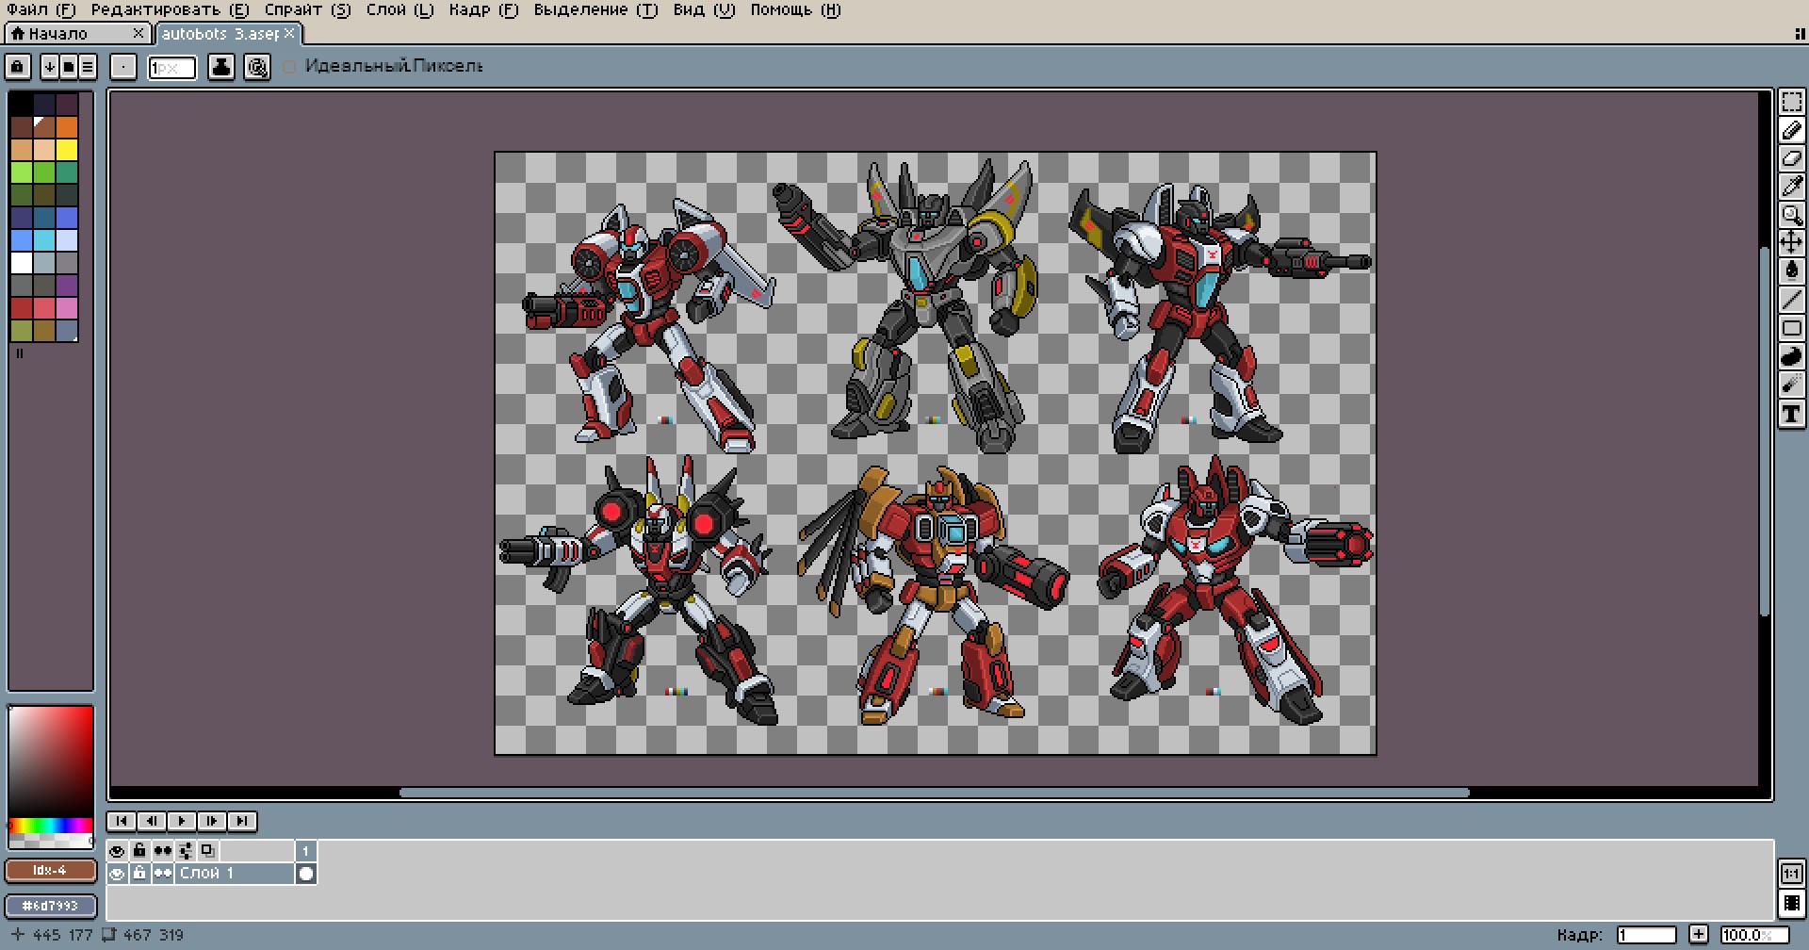
Task: Select the Paint Bucket tool
Action: click(1791, 271)
